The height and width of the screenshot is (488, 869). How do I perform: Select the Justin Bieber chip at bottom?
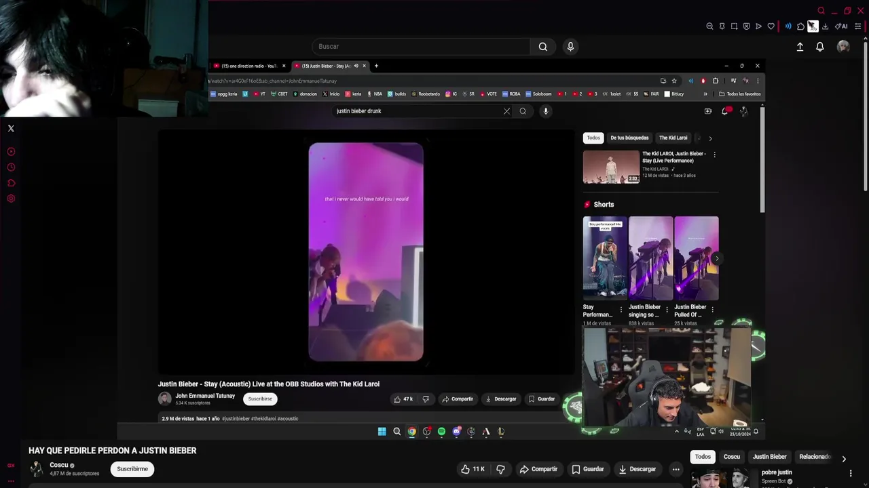(769, 457)
